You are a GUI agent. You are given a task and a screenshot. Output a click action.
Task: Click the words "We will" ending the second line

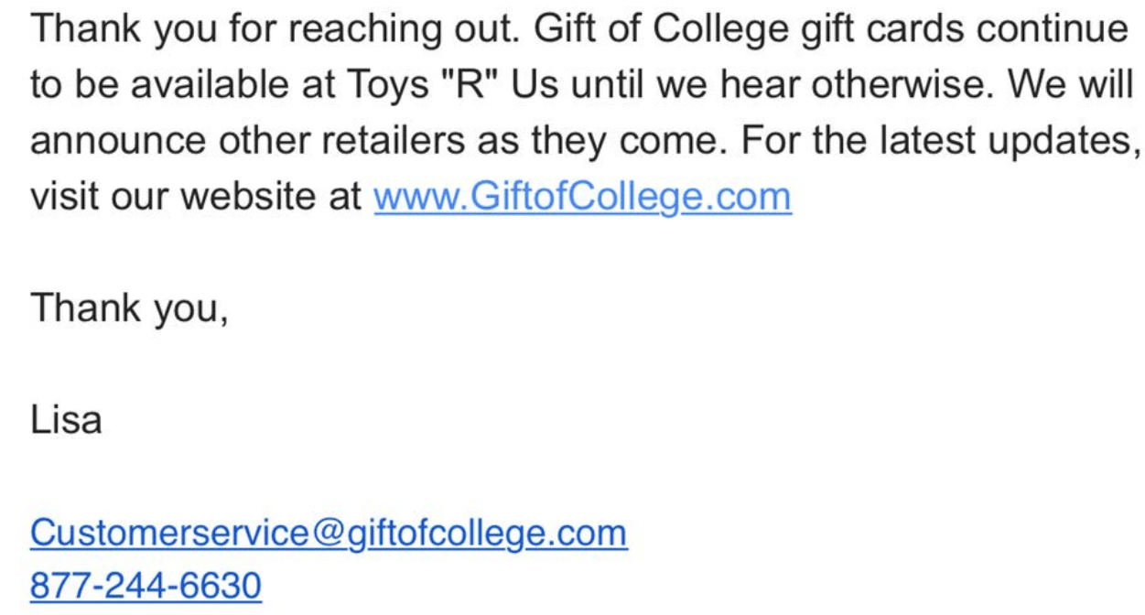coord(1072,85)
